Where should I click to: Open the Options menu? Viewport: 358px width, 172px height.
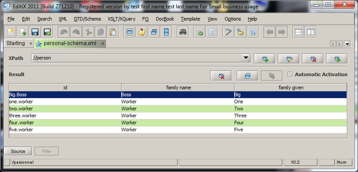coord(233,19)
